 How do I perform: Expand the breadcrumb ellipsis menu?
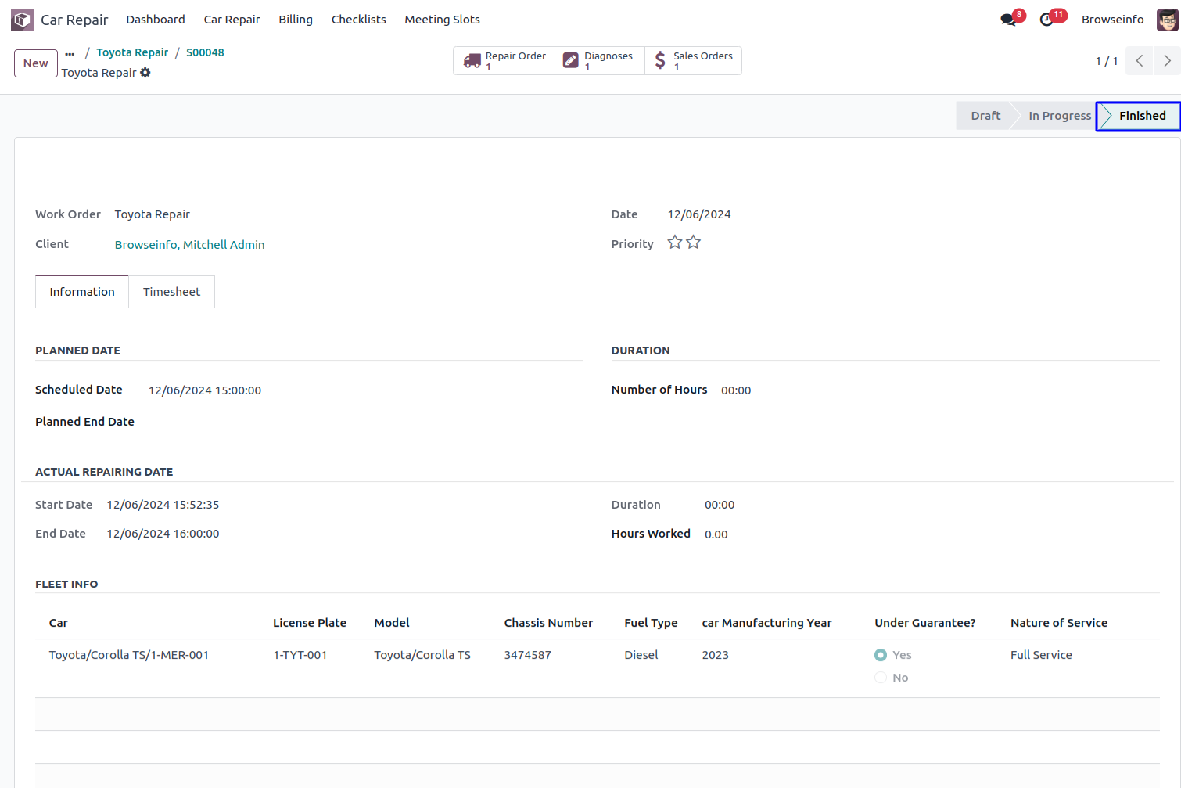[x=70, y=53]
